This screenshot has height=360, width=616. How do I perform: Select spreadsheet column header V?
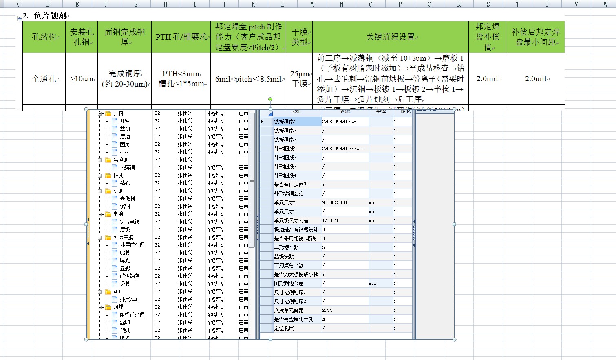point(576,4)
